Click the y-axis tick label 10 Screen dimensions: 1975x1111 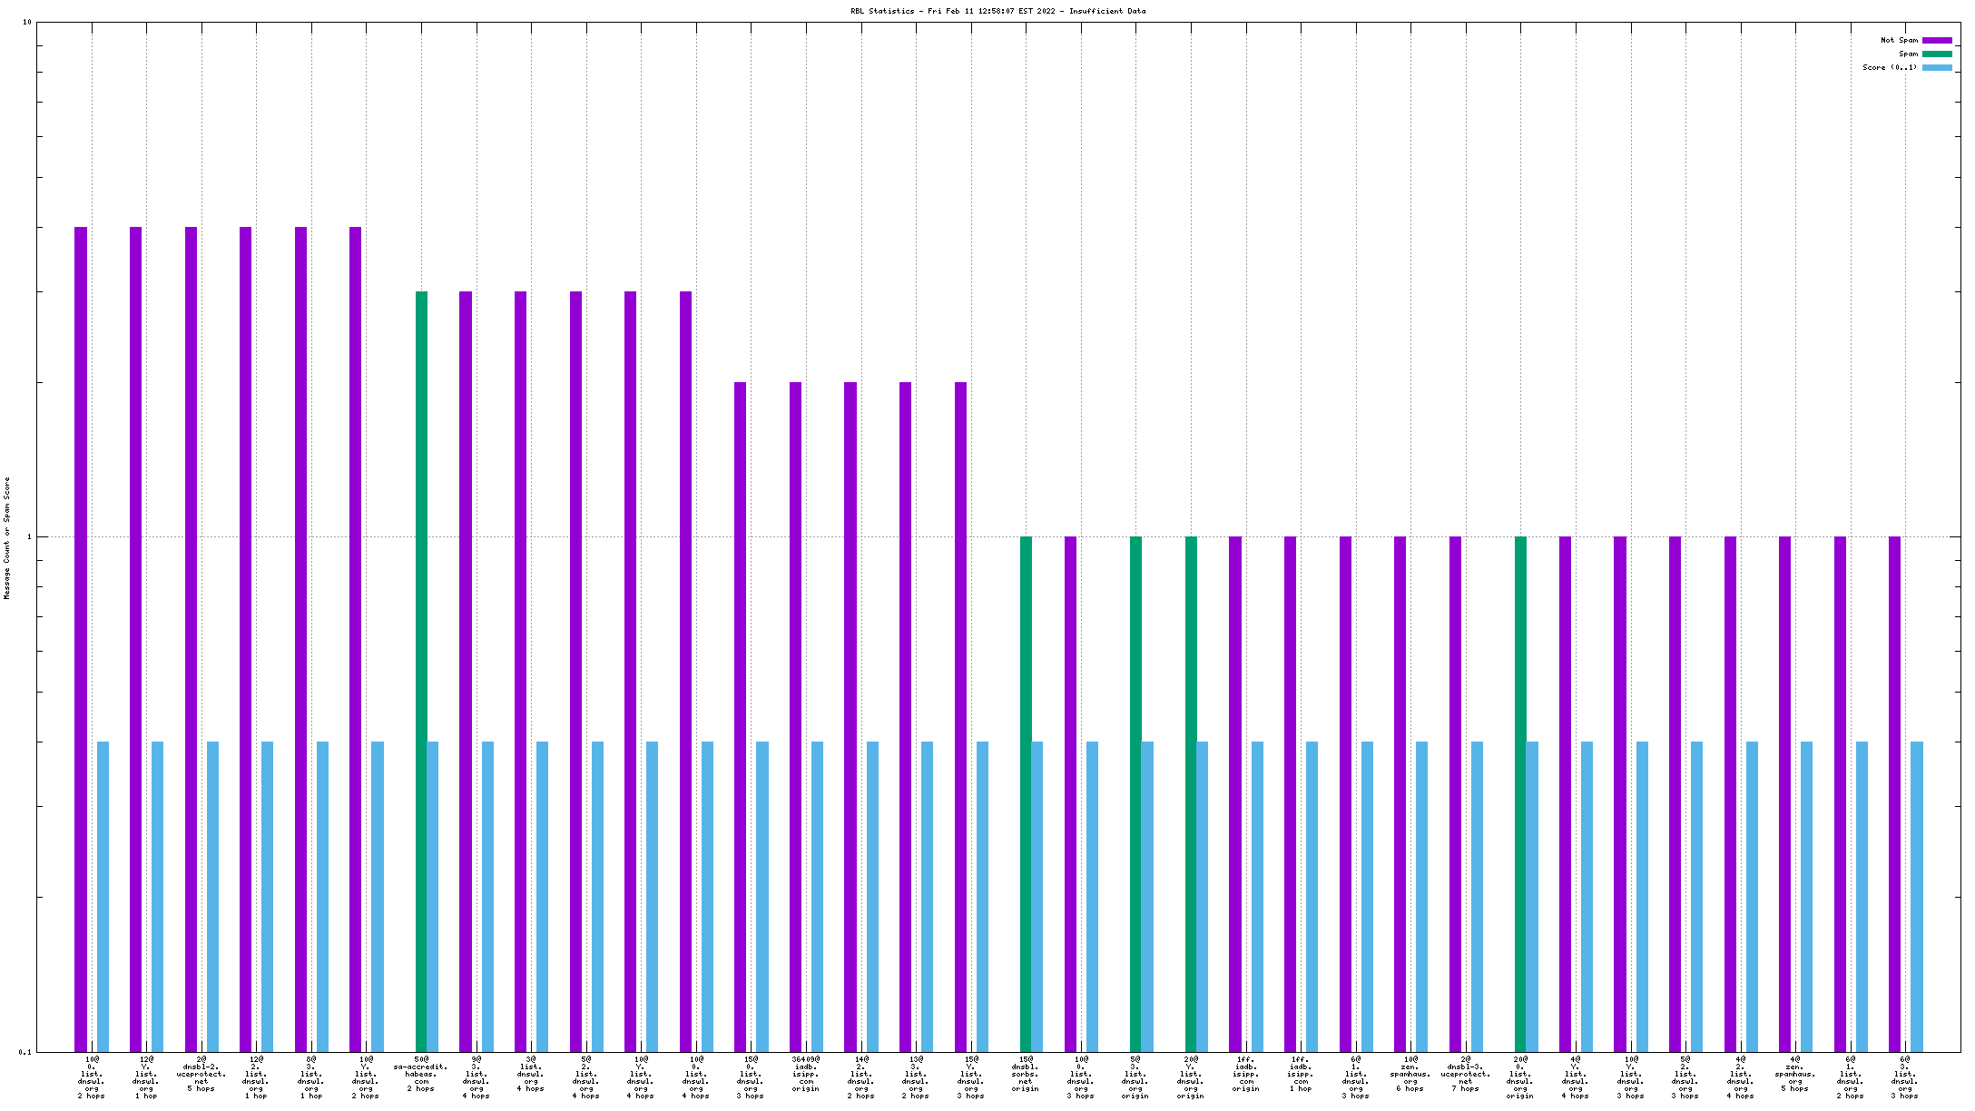pyautogui.click(x=26, y=22)
